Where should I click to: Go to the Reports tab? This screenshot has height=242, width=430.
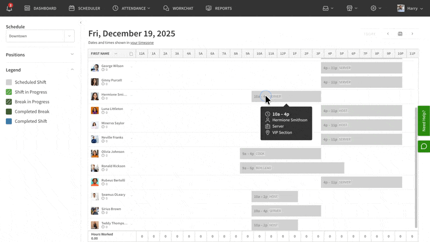pyautogui.click(x=219, y=8)
